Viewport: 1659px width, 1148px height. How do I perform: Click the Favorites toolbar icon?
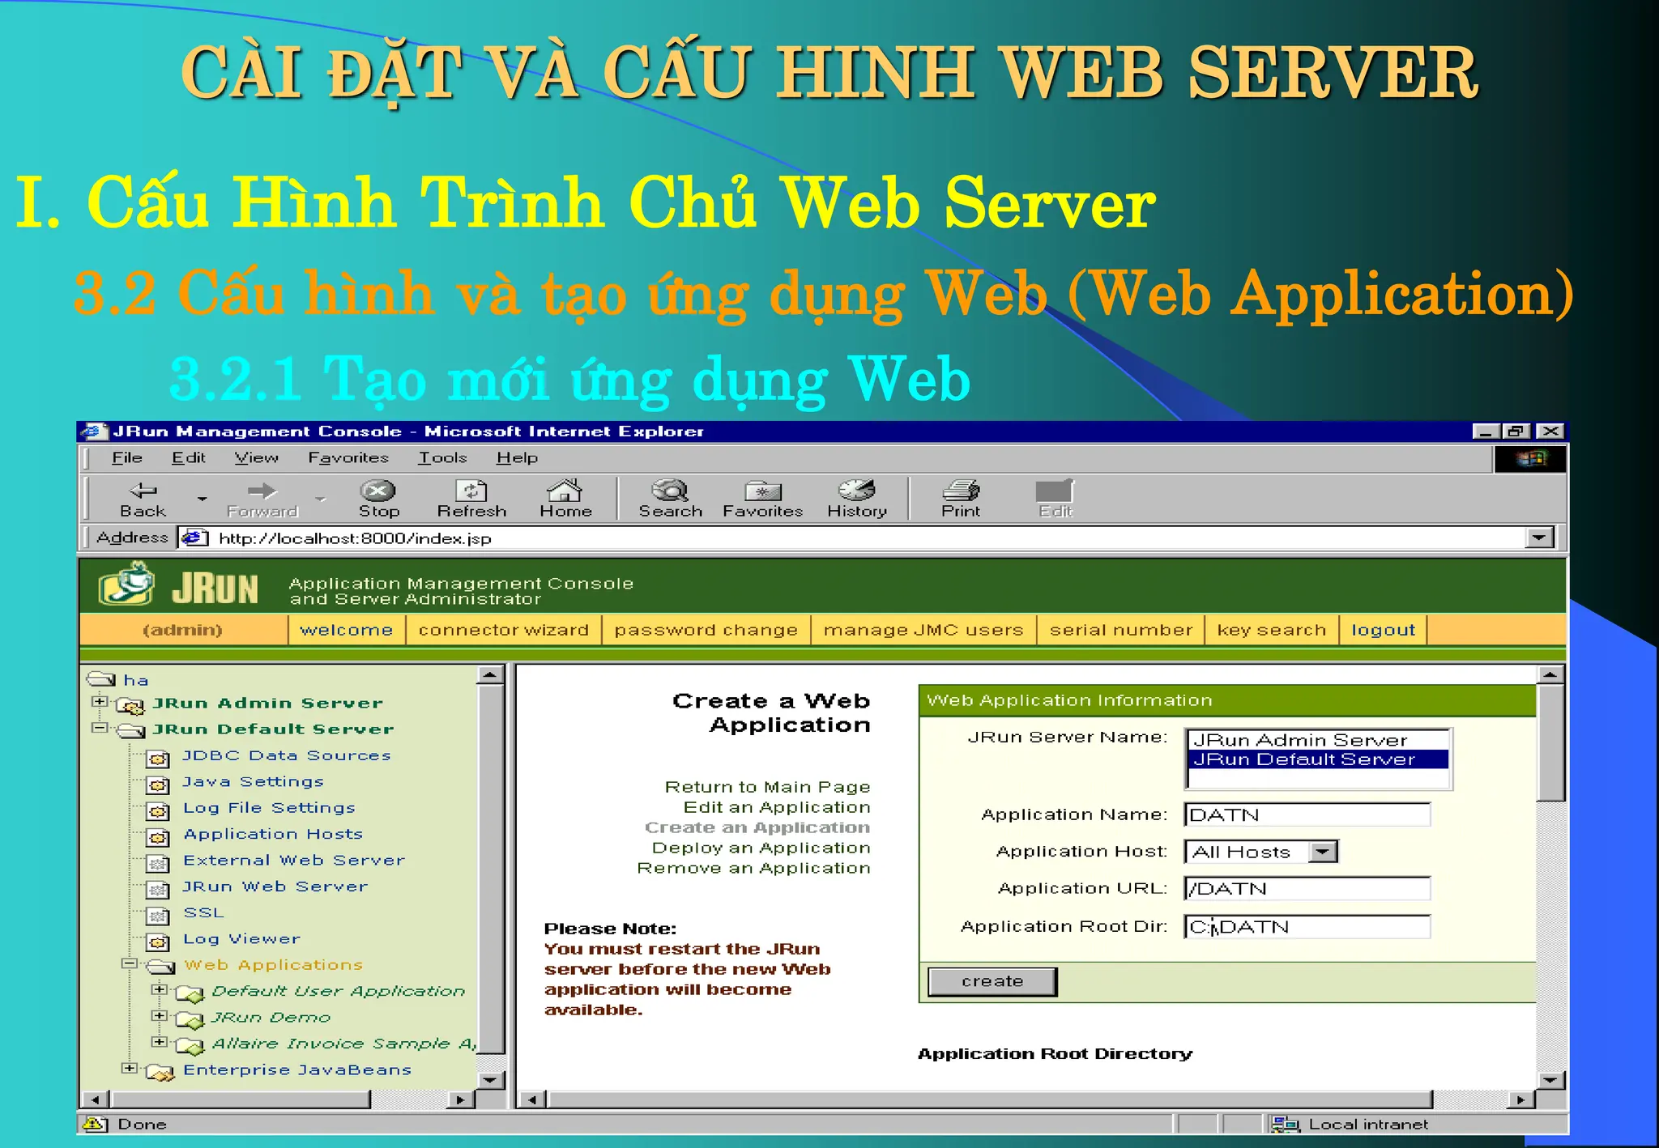[762, 491]
